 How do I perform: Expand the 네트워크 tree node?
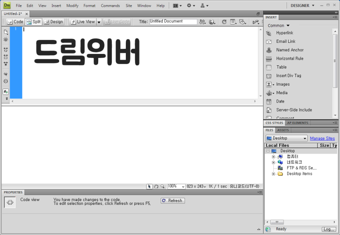(273, 162)
